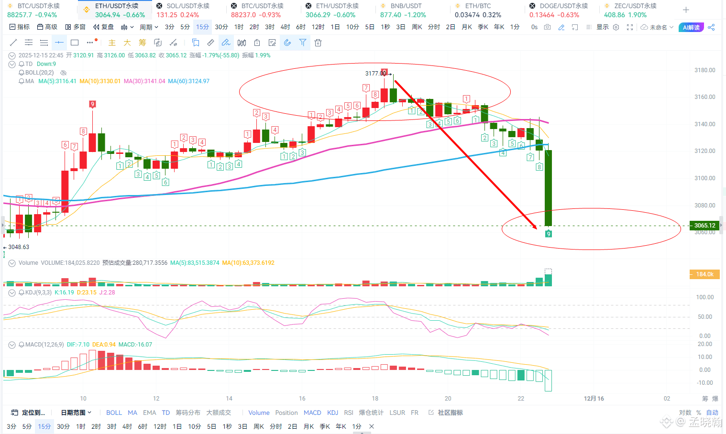Click the bookmark annotation tool icon
Viewport: 726px width, 434px height.
coord(196,43)
